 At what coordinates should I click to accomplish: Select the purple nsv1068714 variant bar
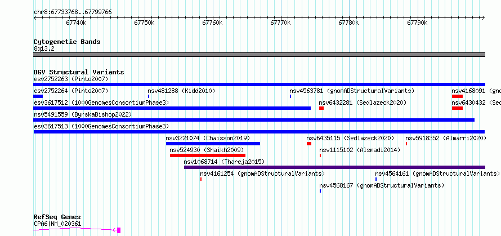pyautogui.click(x=334, y=167)
